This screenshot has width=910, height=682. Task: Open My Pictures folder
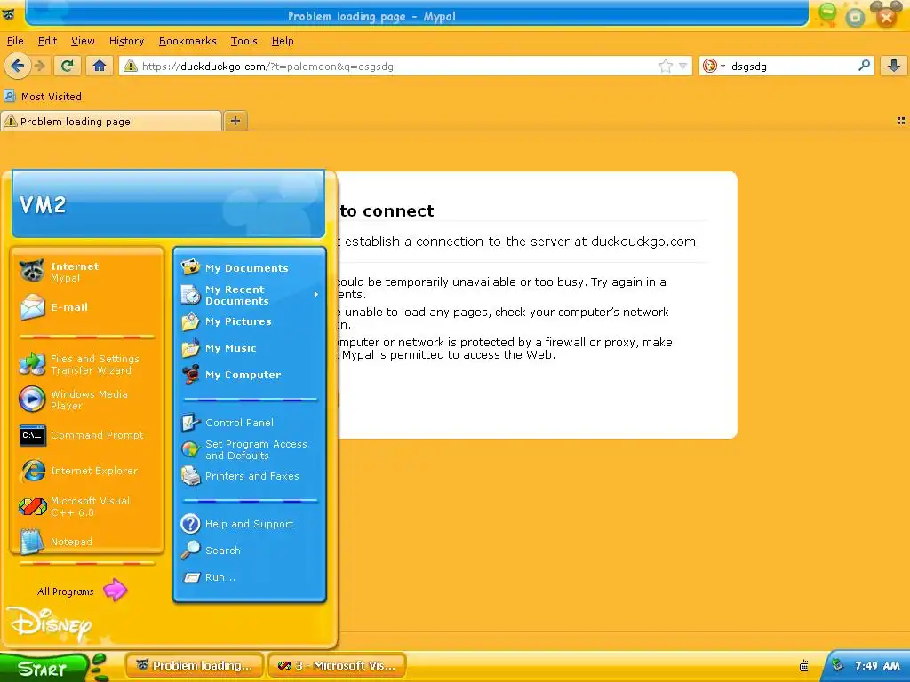click(250, 321)
